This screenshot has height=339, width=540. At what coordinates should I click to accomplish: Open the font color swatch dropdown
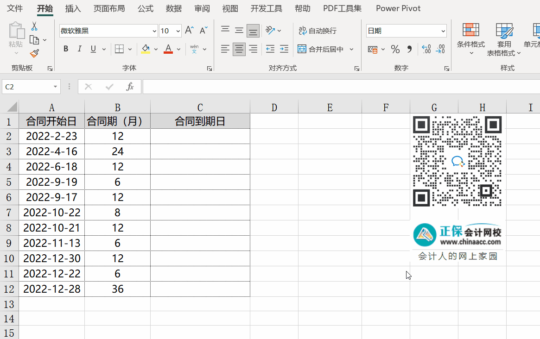[178, 49]
